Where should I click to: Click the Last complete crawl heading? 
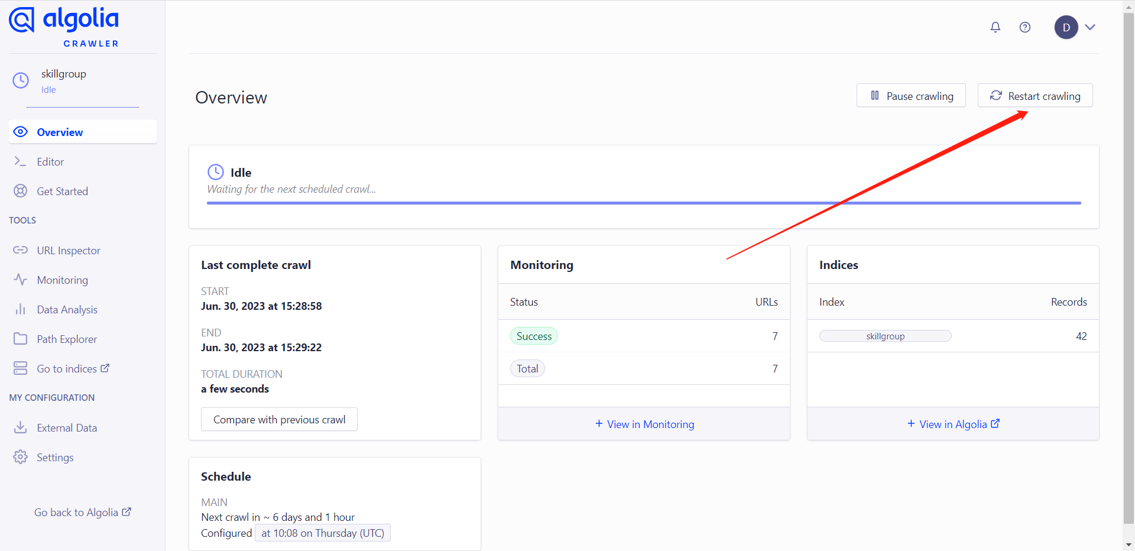tap(256, 265)
